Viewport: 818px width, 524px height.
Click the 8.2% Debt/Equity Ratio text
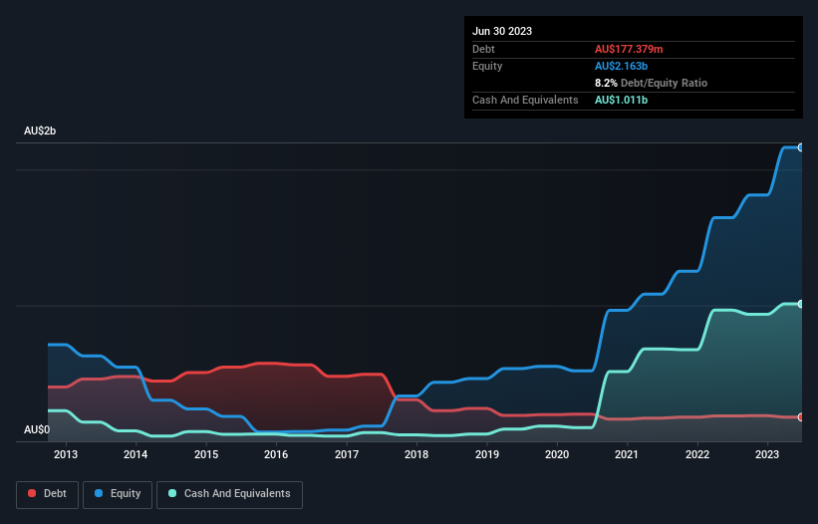(x=651, y=83)
